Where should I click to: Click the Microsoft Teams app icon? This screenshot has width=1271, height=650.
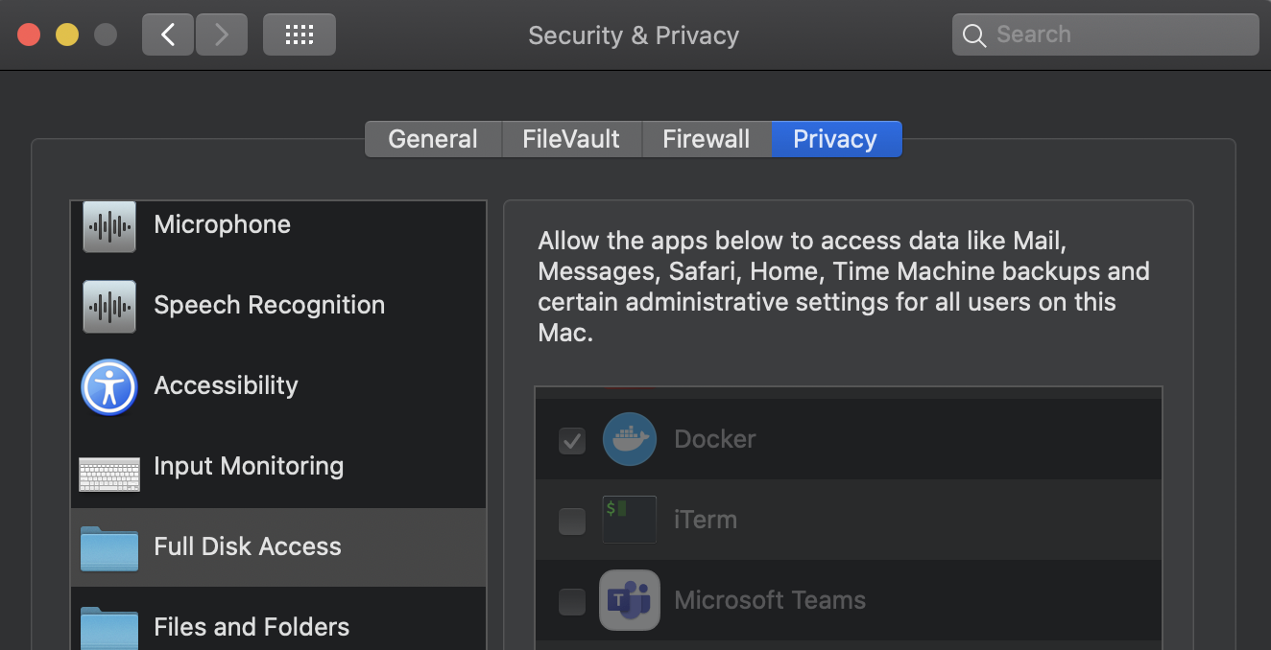(629, 600)
